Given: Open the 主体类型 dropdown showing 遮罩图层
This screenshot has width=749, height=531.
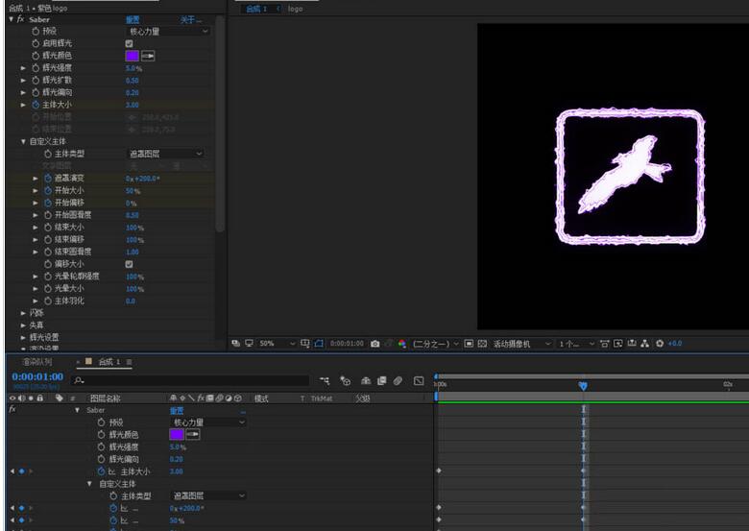Looking at the screenshot, I should coord(165,154).
